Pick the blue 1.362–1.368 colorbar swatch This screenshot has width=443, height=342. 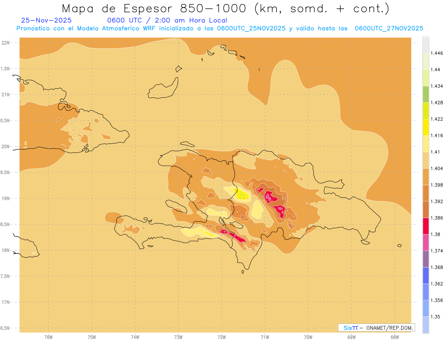tap(426, 275)
